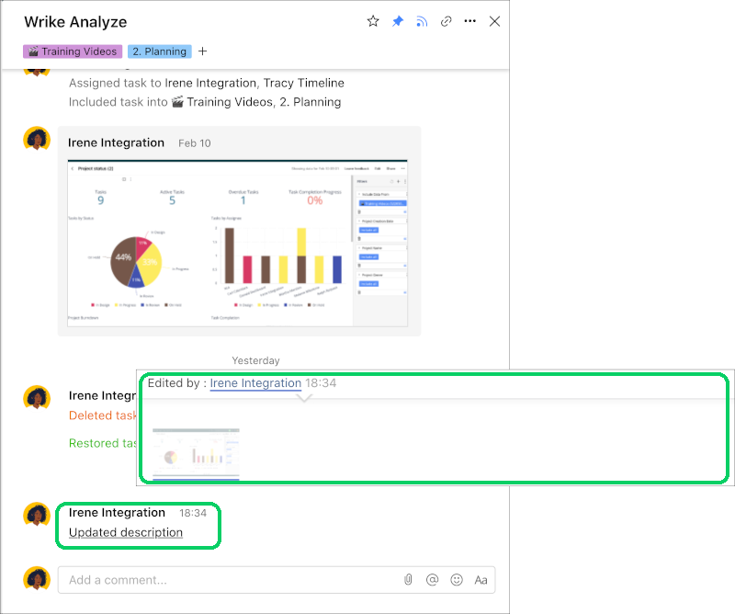Close the Wrike Analyze task panel
735x614 pixels.
(x=494, y=21)
